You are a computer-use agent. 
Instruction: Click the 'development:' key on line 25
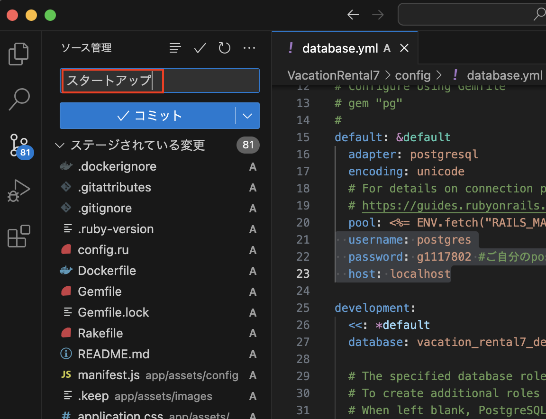pos(375,308)
